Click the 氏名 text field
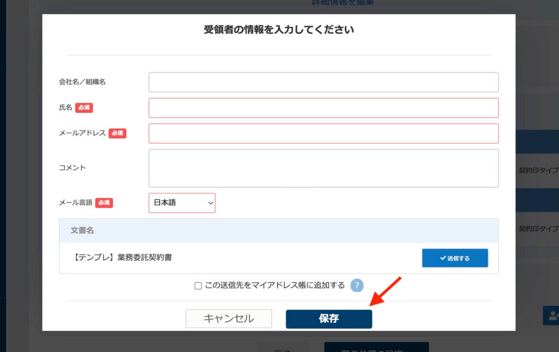Screen dimensions: 559x352 tap(323, 107)
